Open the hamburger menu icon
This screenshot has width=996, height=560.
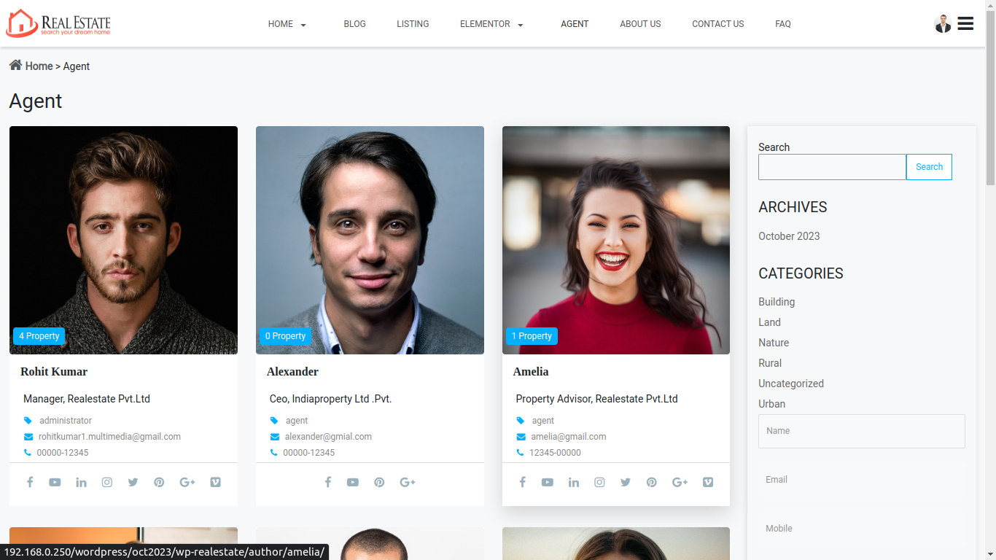pos(965,23)
